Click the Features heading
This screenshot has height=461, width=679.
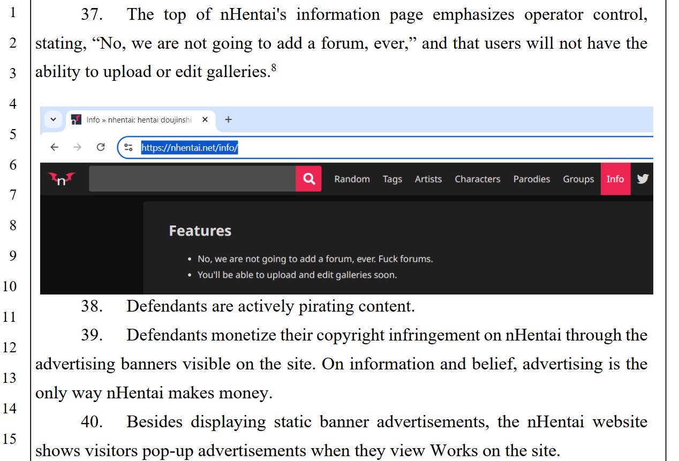click(x=200, y=231)
